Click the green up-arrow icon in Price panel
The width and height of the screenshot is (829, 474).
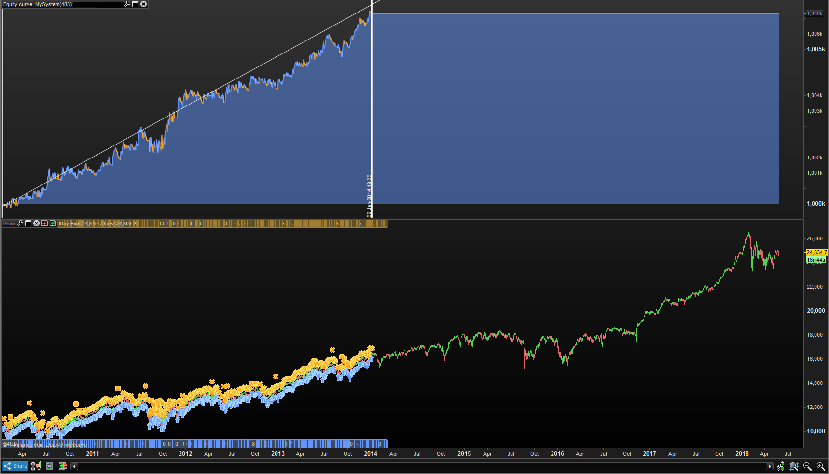(x=53, y=224)
